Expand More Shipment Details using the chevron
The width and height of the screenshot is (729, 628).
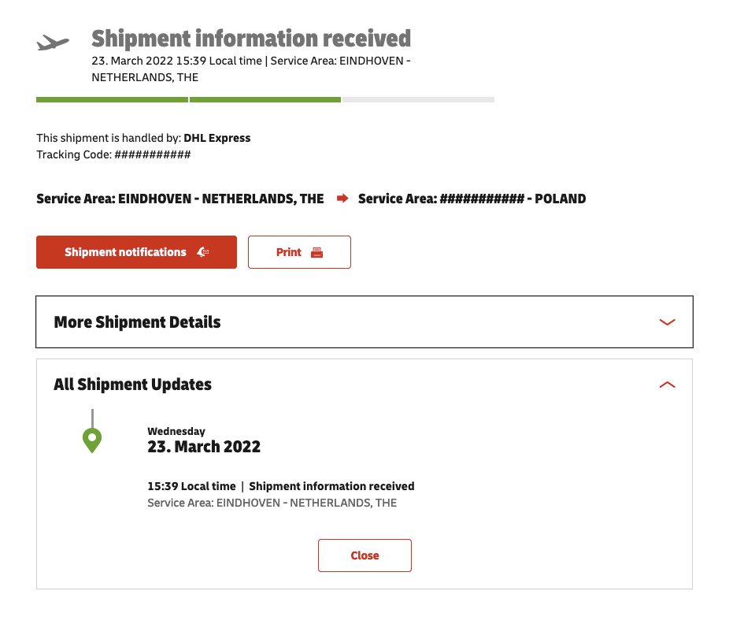667,321
